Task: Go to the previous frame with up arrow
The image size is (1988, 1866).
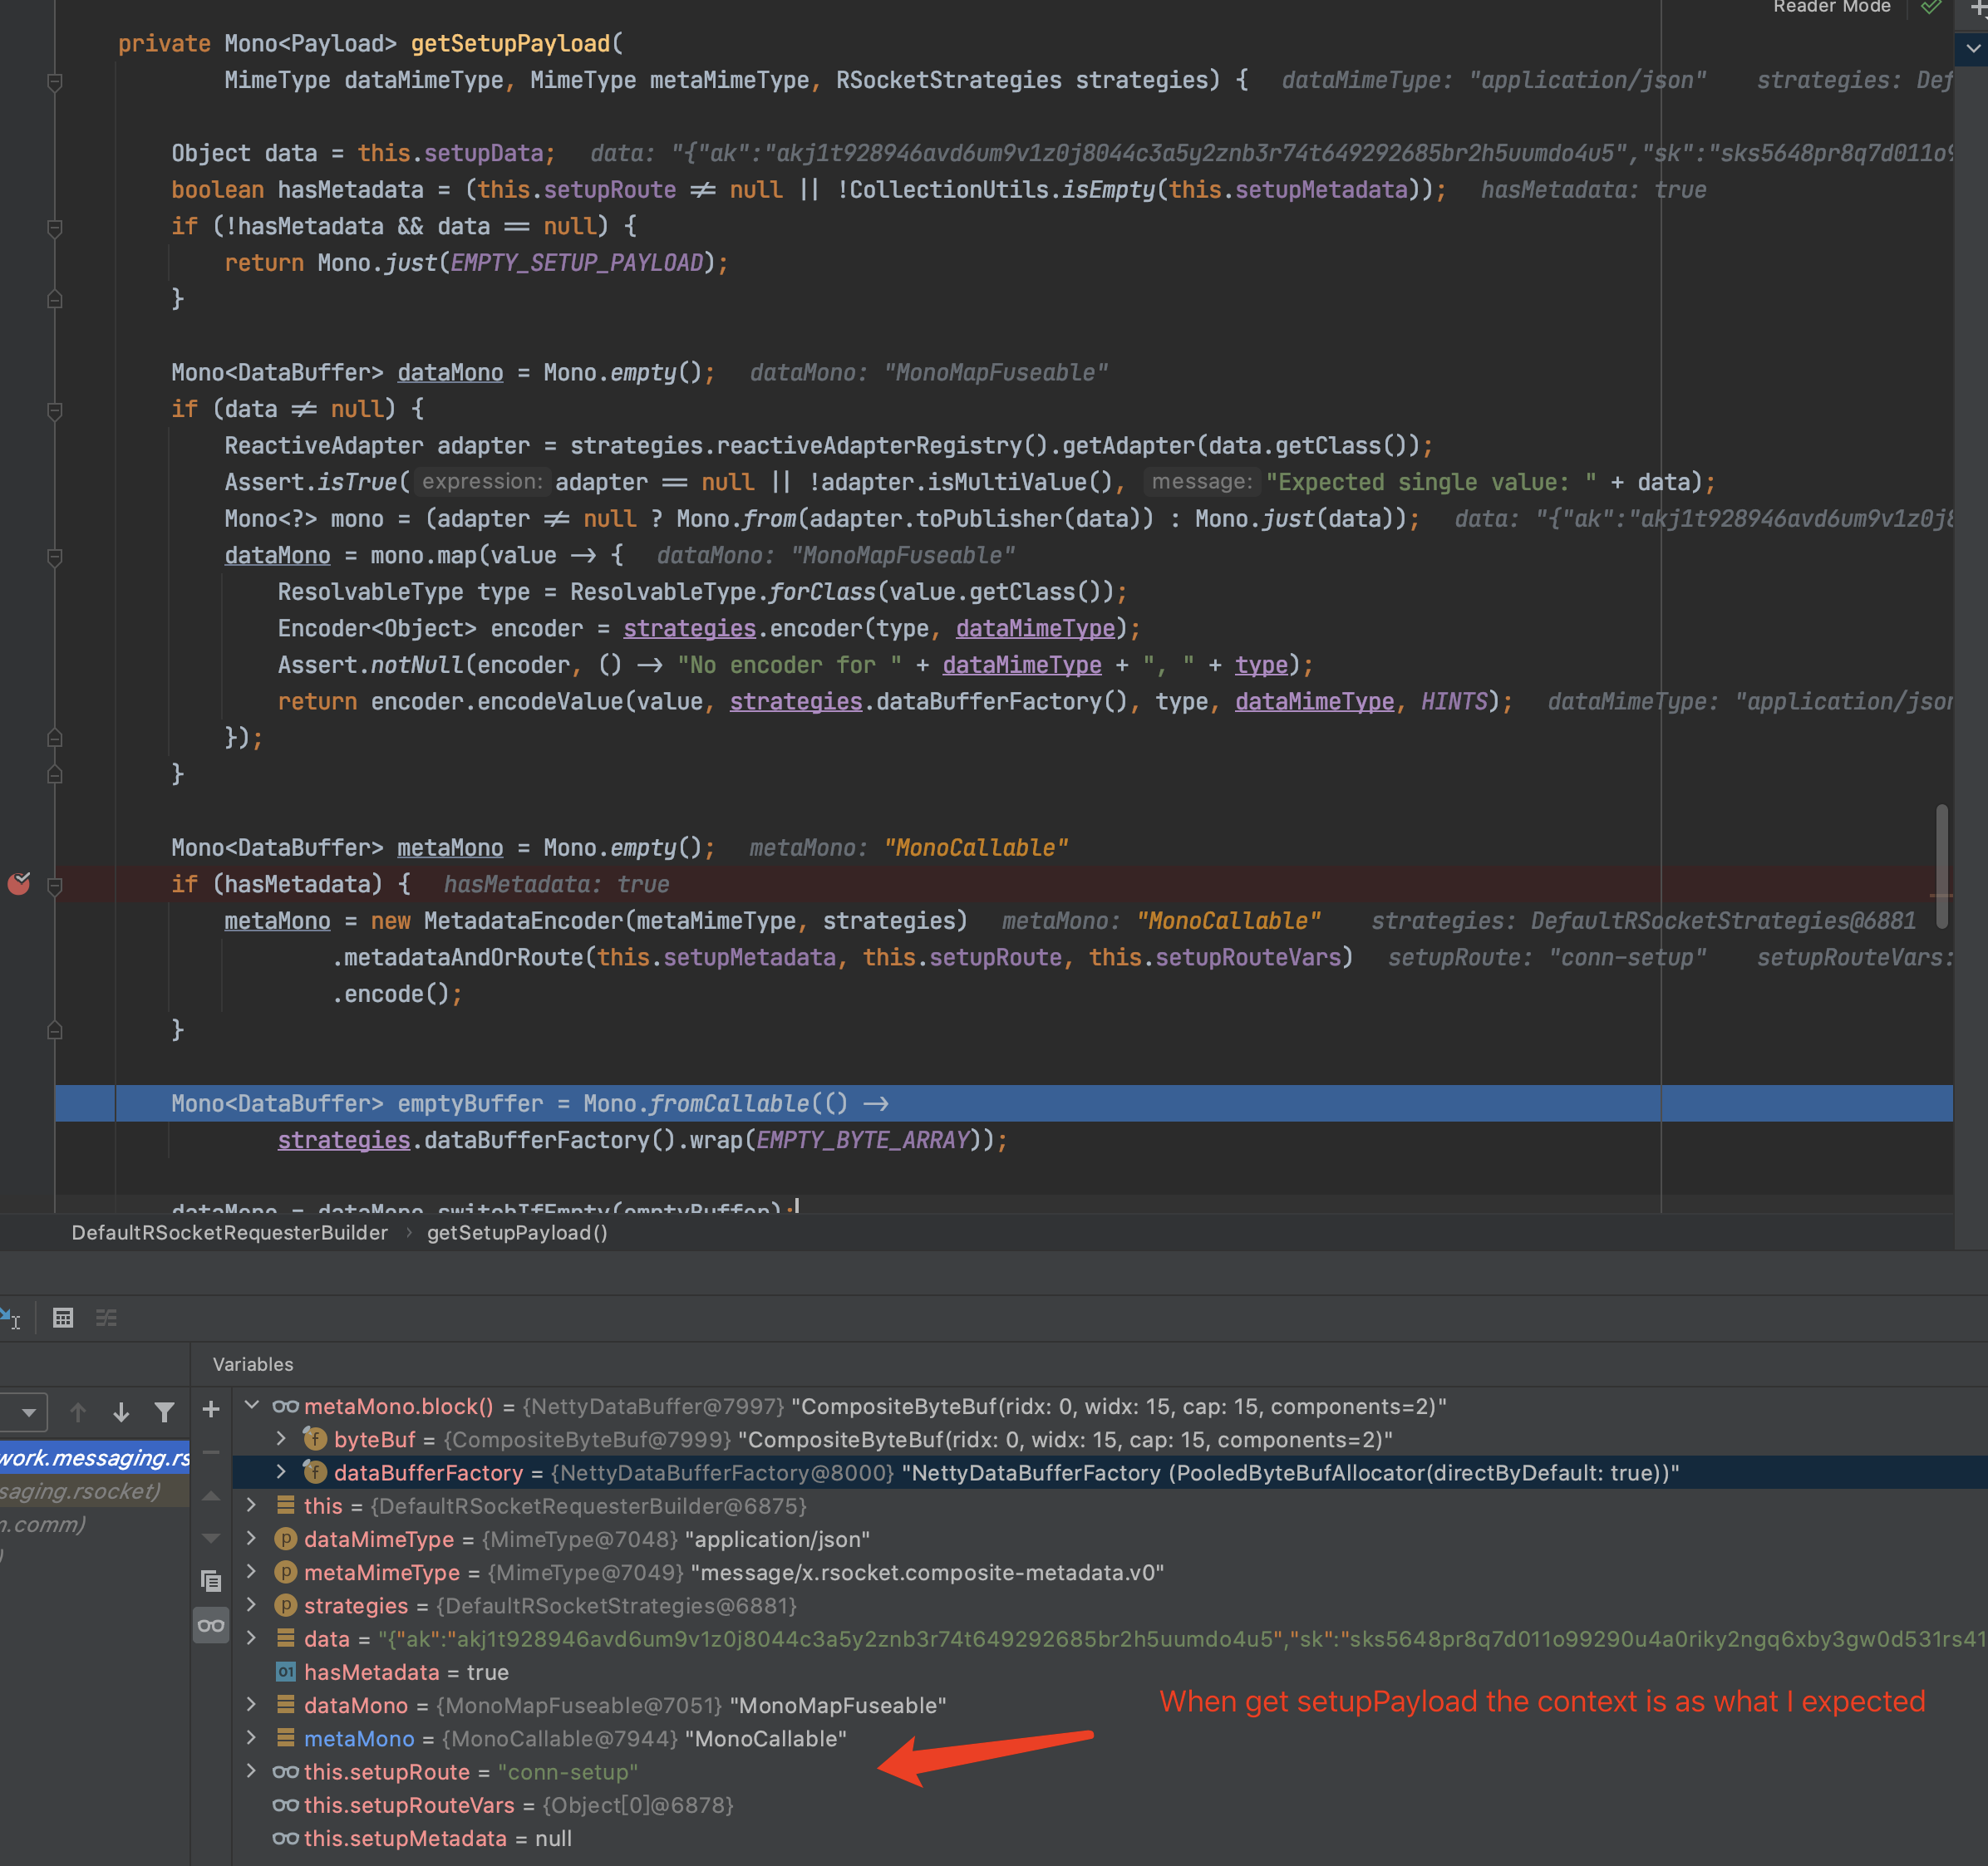Action: click(x=78, y=1412)
